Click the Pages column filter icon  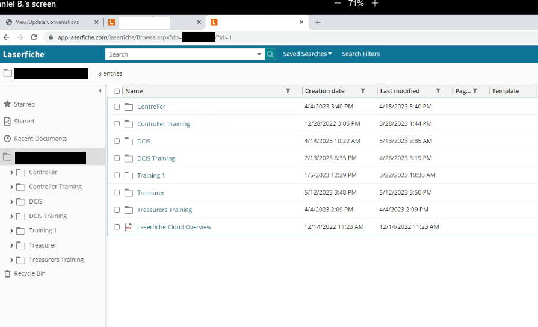(x=475, y=91)
